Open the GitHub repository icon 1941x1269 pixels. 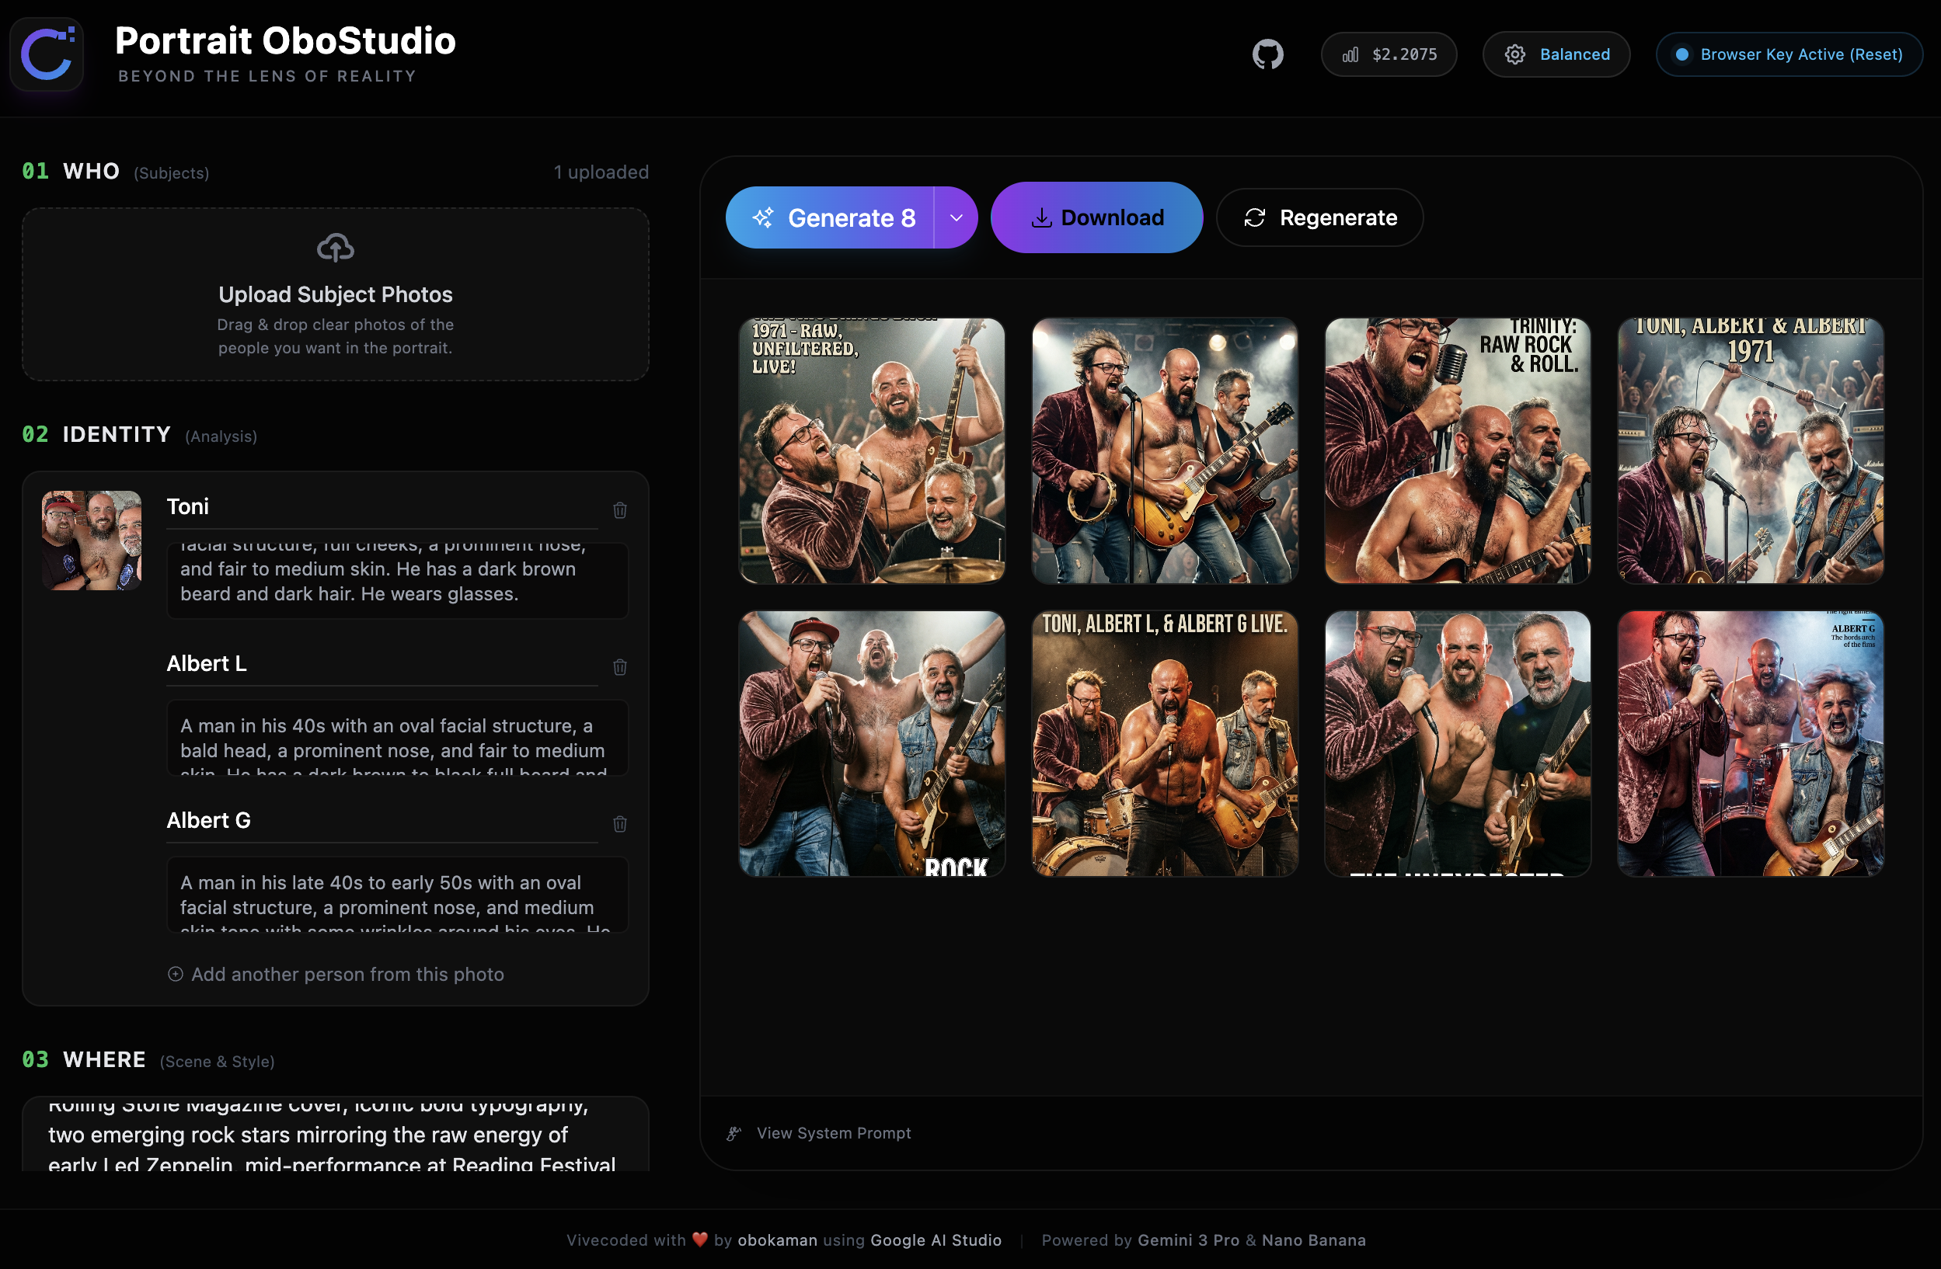pos(1267,54)
